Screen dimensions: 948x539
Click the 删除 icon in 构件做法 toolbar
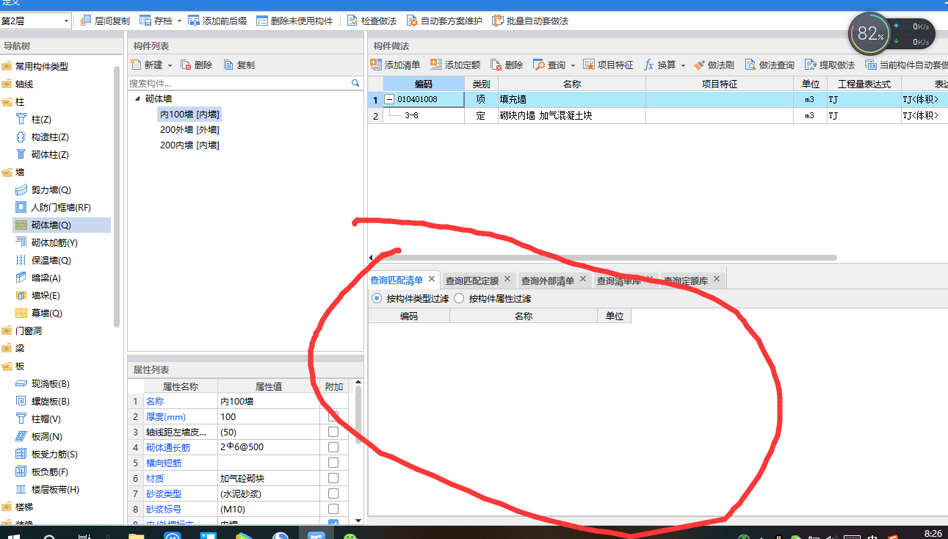[496, 65]
